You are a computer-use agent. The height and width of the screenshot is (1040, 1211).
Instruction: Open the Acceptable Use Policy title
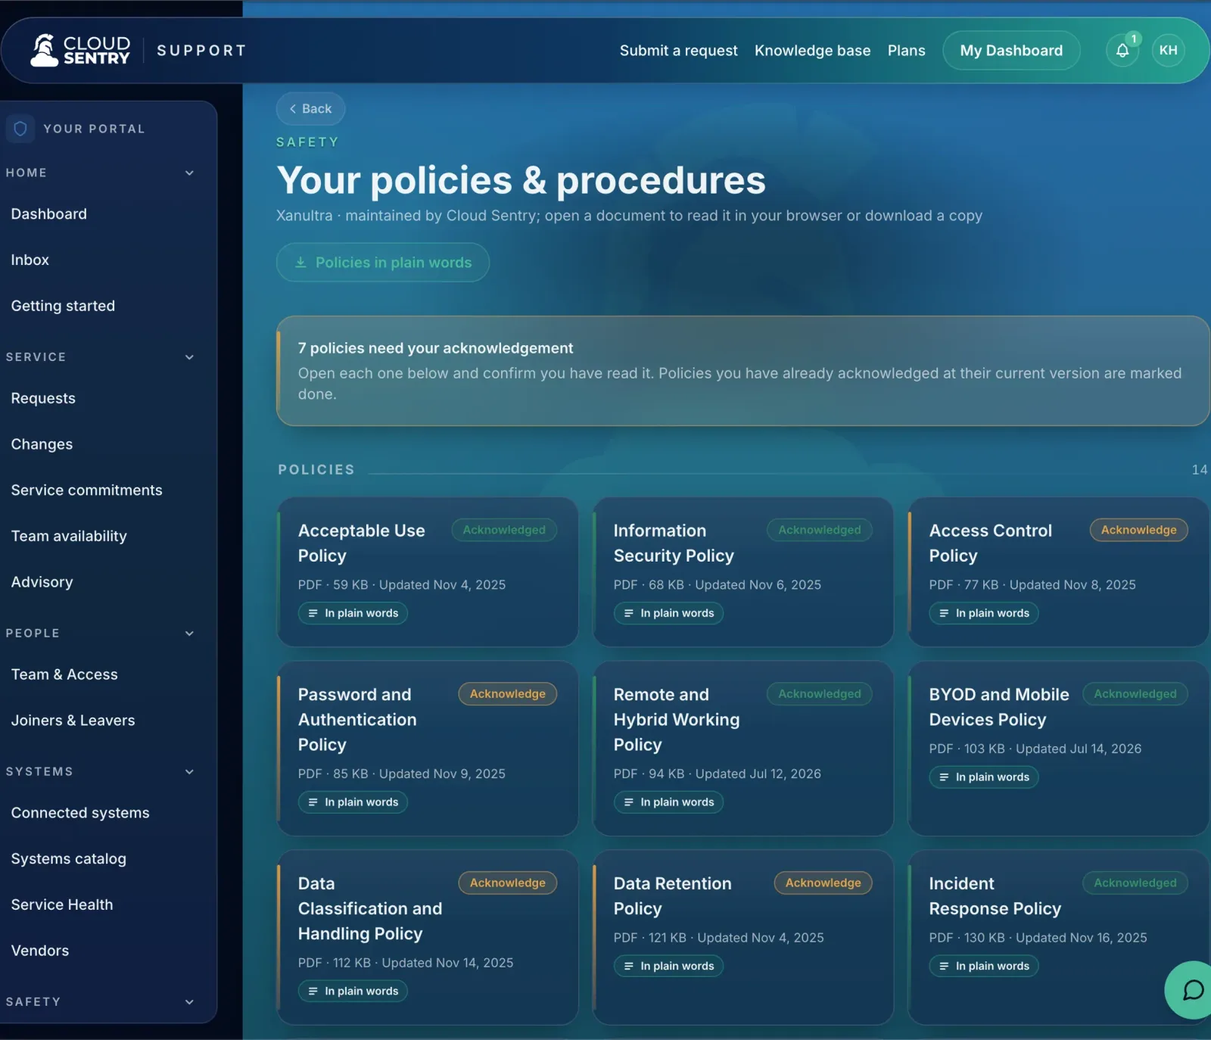pos(361,543)
